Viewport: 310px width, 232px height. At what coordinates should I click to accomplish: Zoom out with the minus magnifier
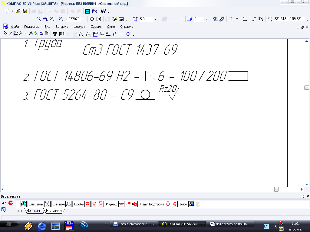tap(52, 19)
